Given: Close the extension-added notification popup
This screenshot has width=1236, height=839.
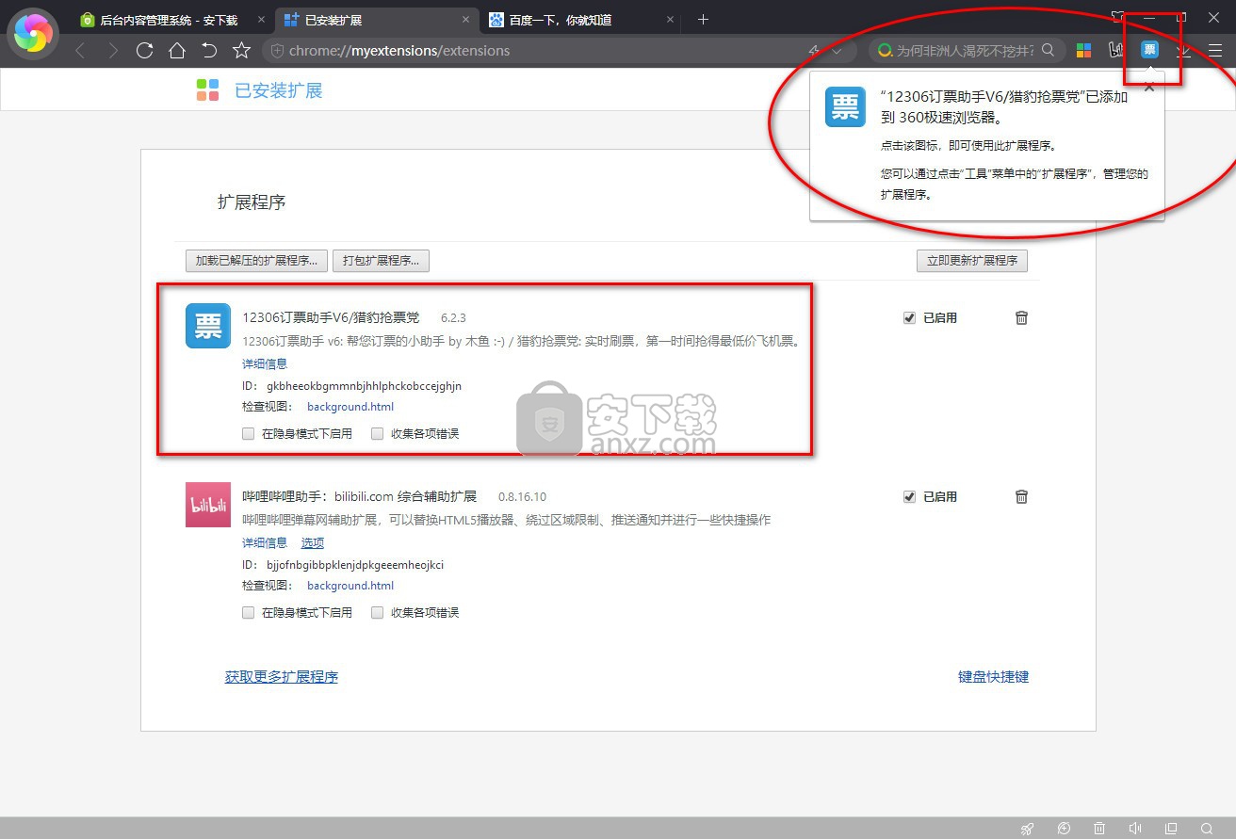Looking at the screenshot, I should point(1148,87).
